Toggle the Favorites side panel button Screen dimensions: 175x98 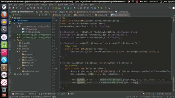coord(10,69)
